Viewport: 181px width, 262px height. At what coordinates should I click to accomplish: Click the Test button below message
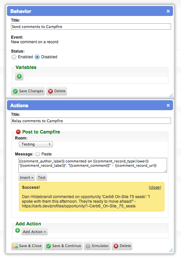42,177
